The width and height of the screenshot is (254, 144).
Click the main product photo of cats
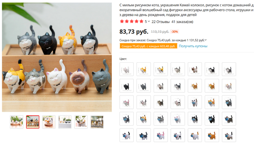point(57,57)
